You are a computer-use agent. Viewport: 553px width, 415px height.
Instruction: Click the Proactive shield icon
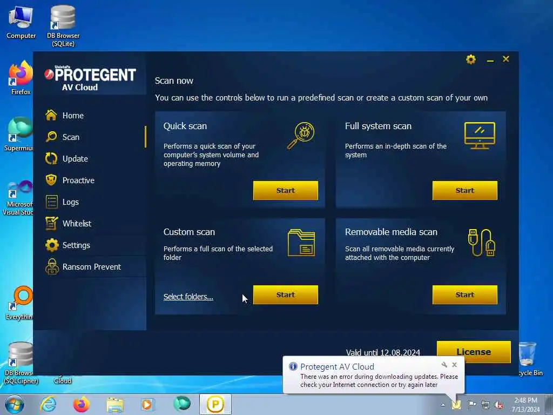51,180
